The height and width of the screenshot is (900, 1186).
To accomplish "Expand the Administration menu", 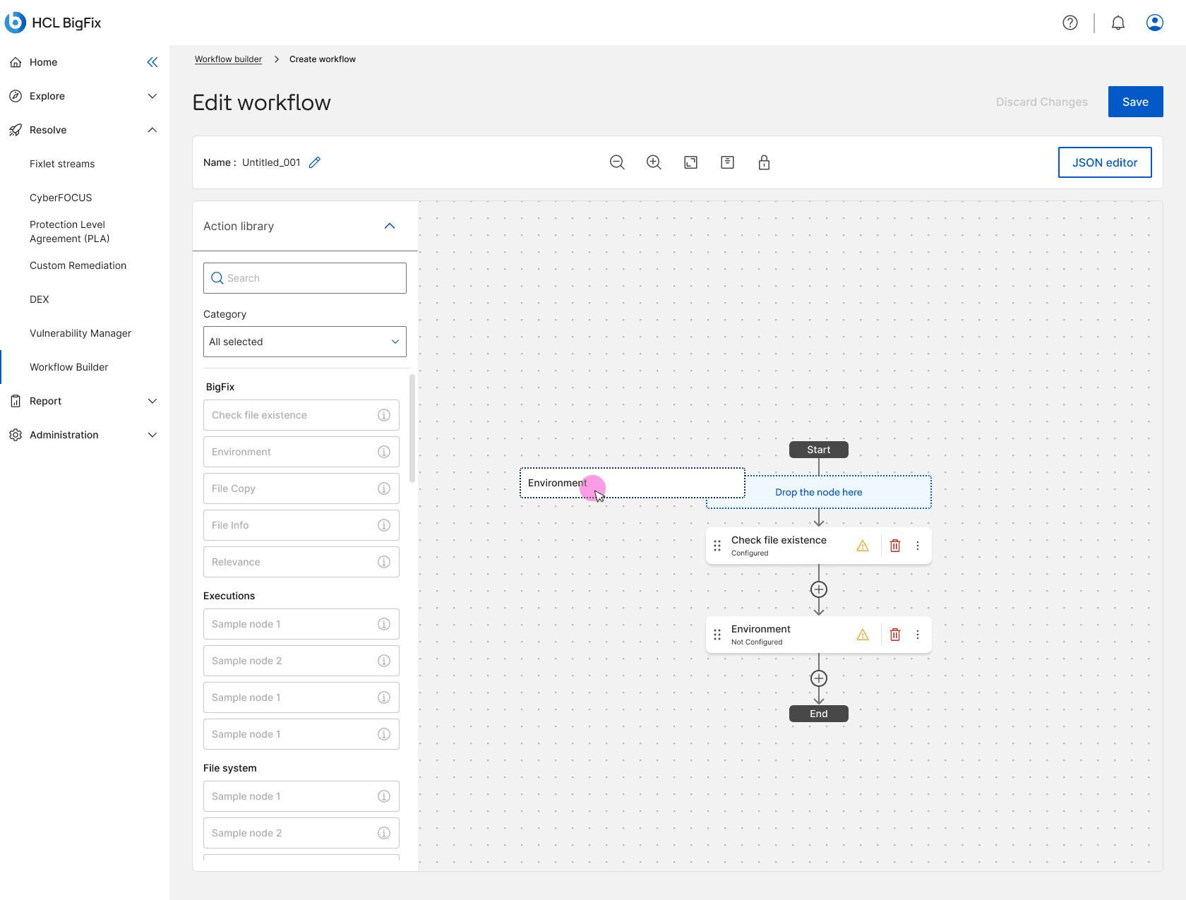I will tap(152, 435).
